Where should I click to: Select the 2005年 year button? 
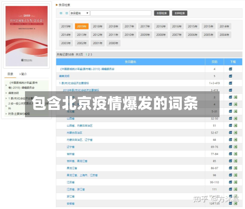click(208, 35)
